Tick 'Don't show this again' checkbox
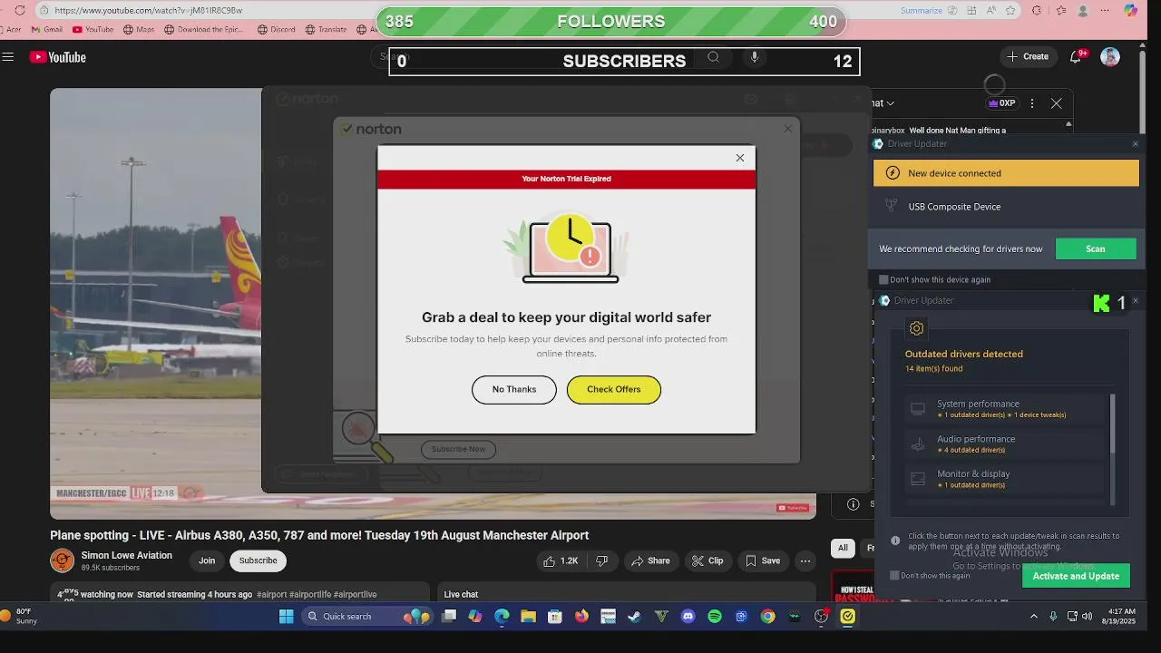The image size is (1161, 653). (x=894, y=575)
